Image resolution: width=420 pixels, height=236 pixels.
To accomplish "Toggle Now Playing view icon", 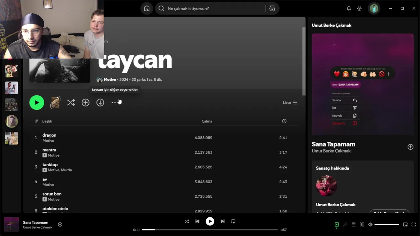I will click(x=337, y=225).
